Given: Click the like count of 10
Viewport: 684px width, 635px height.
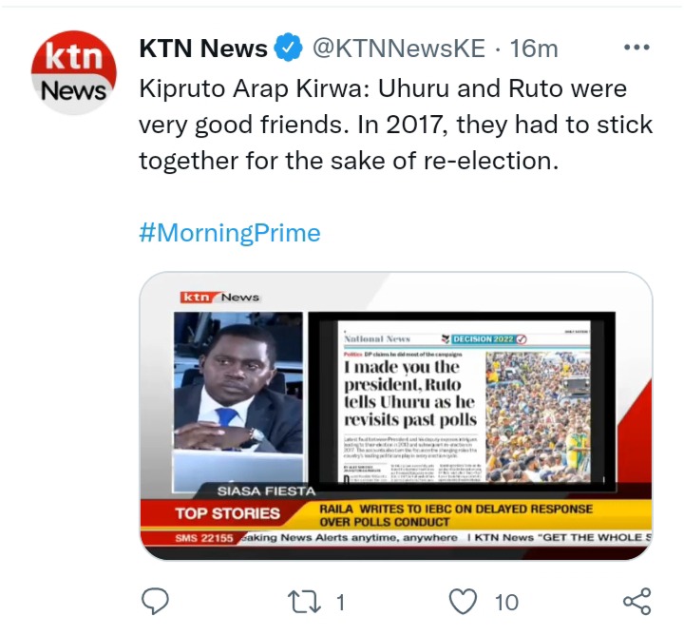Looking at the screenshot, I should (506, 603).
